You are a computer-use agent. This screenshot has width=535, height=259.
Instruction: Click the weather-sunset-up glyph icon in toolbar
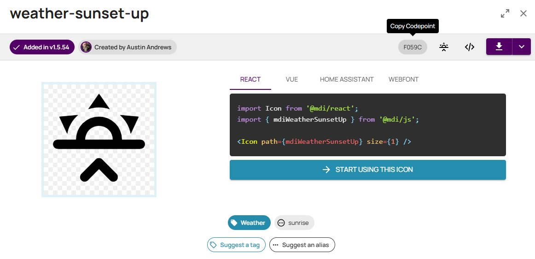pos(443,47)
